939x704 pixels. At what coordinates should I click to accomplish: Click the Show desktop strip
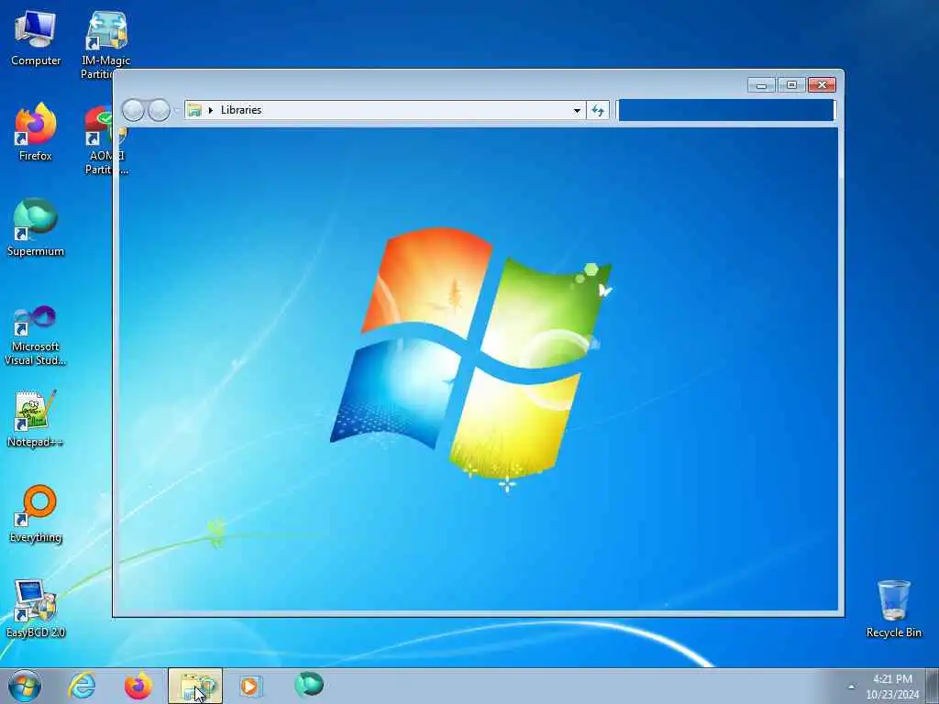tap(933, 686)
